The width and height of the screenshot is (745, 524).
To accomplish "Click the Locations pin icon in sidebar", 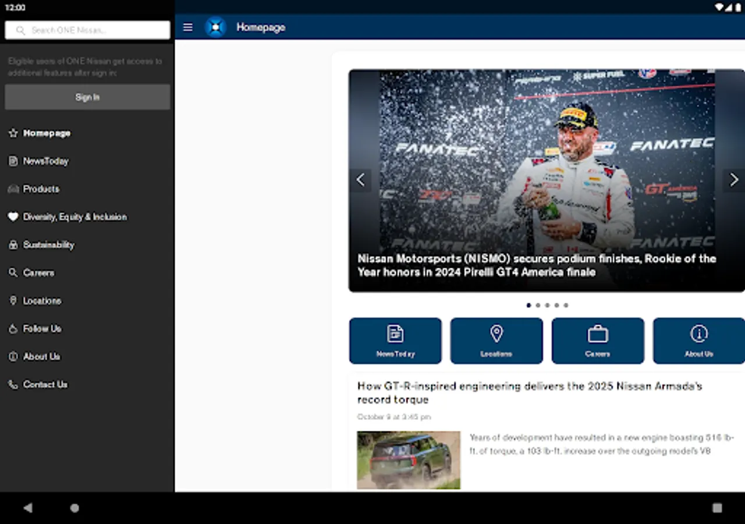I will click(x=13, y=300).
